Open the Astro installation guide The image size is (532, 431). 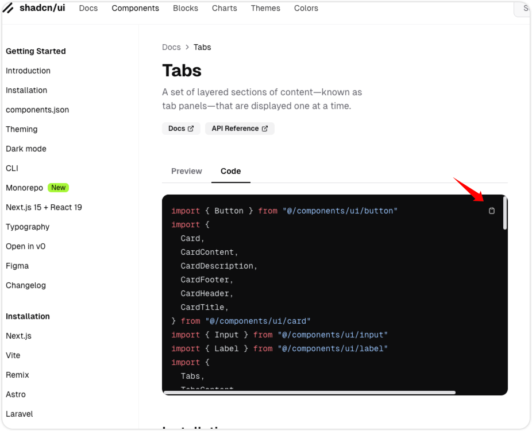[x=16, y=394]
